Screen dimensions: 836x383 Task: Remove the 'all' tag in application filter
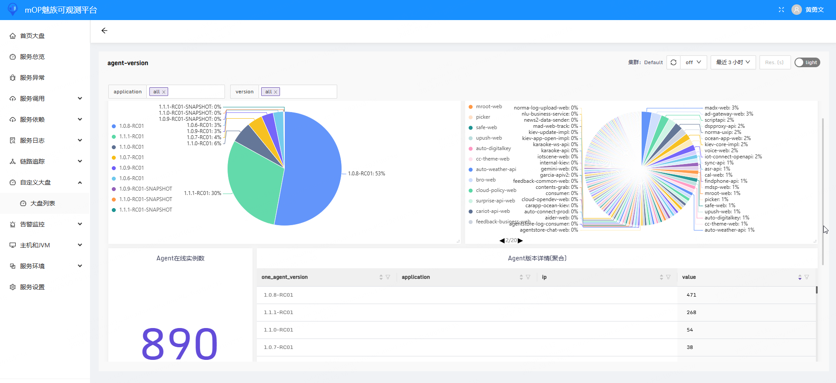pos(164,92)
